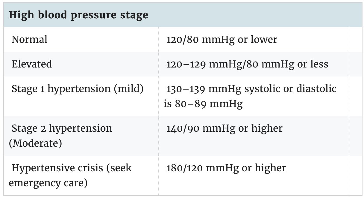Select the "Stage 1 hypertension" row label
The image size is (364, 198).
(x=61, y=89)
